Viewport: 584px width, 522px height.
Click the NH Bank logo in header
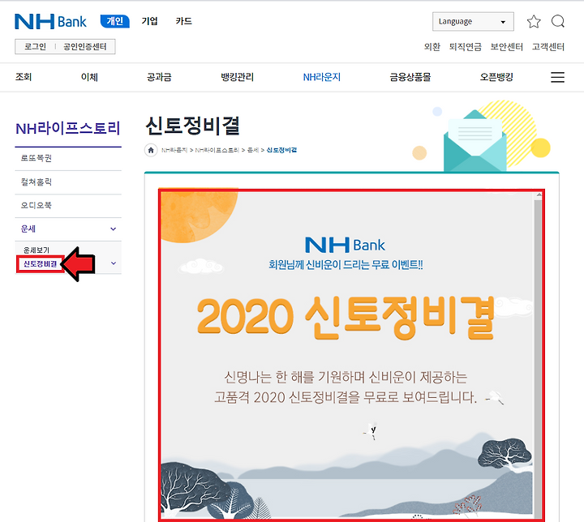[x=50, y=22]
